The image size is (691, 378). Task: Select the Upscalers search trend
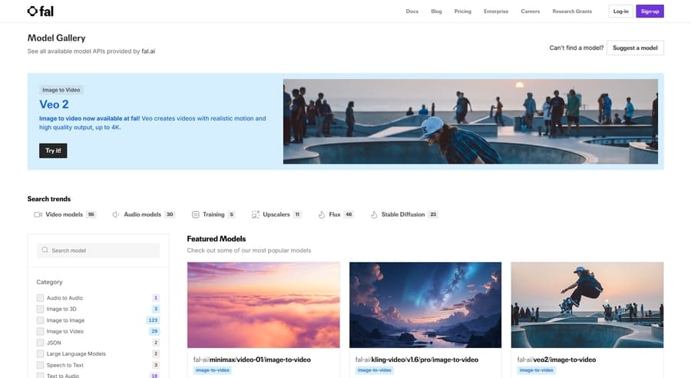click(x=276, y=215)
